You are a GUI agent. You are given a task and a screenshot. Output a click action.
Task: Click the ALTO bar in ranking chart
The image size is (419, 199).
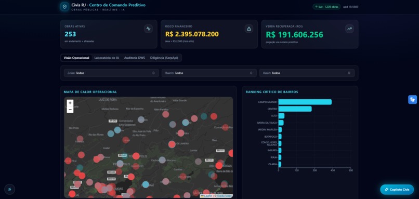[x=281, y=116]
